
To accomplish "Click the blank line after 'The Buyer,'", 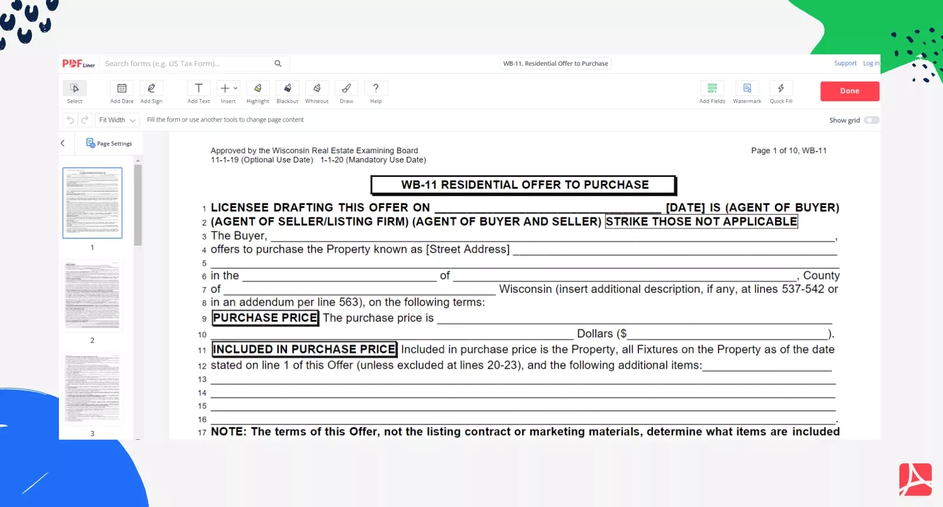I will click(x=553, y=236).
